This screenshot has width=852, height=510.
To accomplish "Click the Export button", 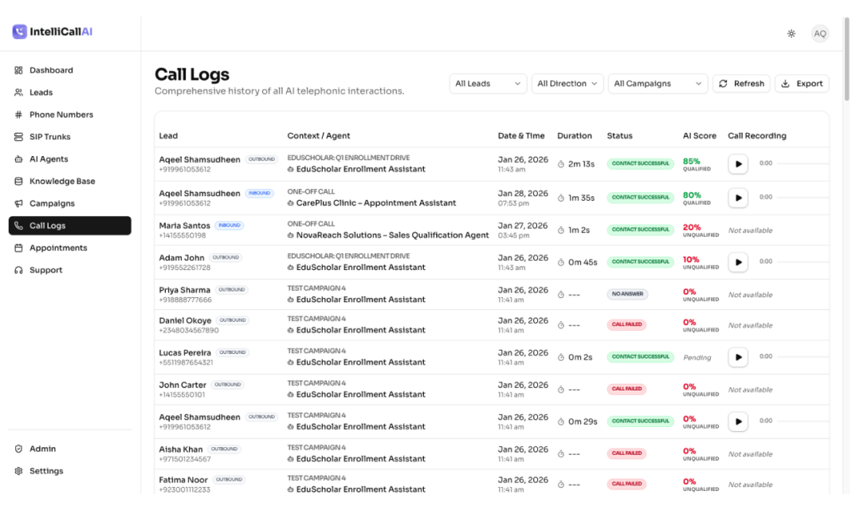I will [802, 84].
